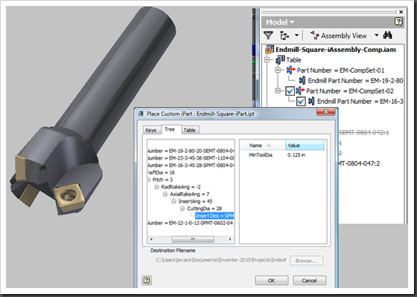
Task: Open the Model panel help icon
Action: tap(398, 22)
